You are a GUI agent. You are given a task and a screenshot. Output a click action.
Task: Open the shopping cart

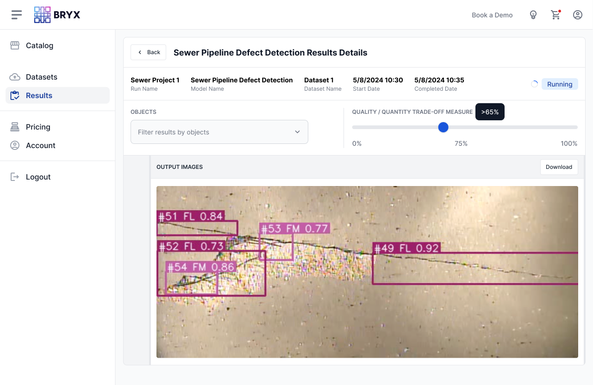point(556,15)
